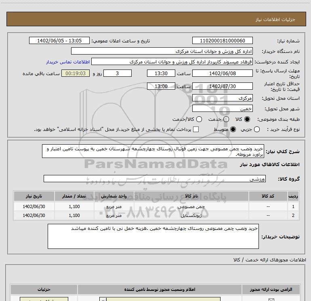Click the تعداد / مقدار column header
Viewport: 311px width, 301px height.
(x=74, y=196)
